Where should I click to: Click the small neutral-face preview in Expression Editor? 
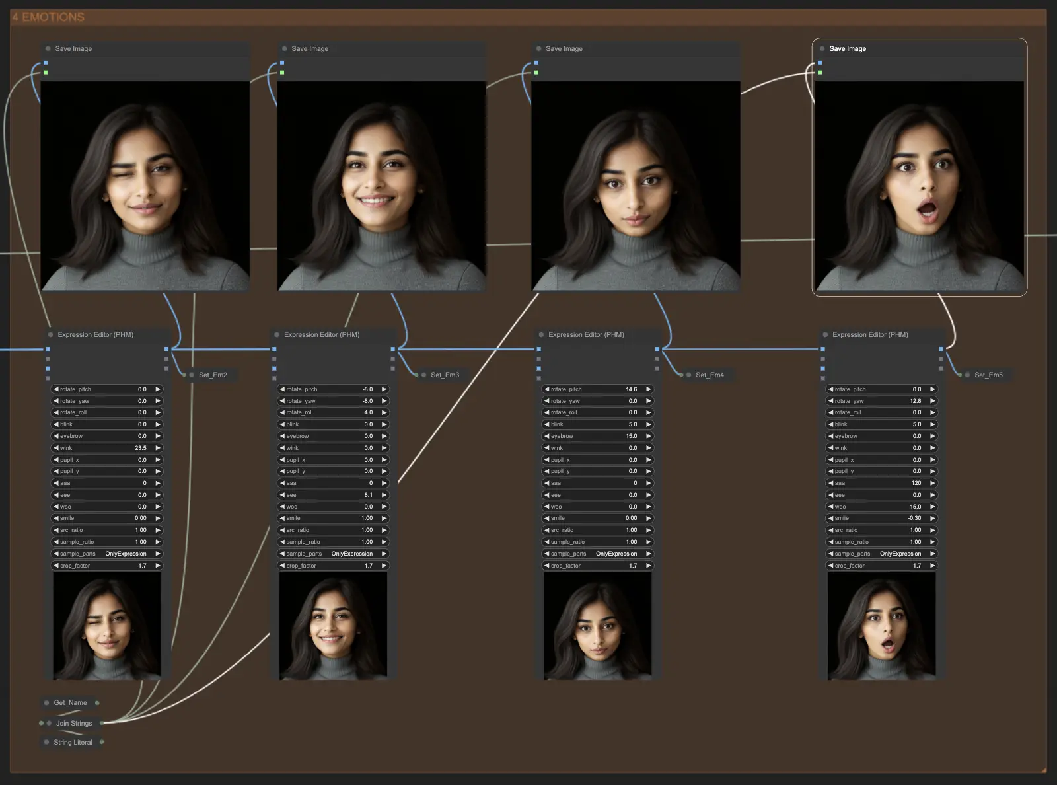click(x=598, y=626)
